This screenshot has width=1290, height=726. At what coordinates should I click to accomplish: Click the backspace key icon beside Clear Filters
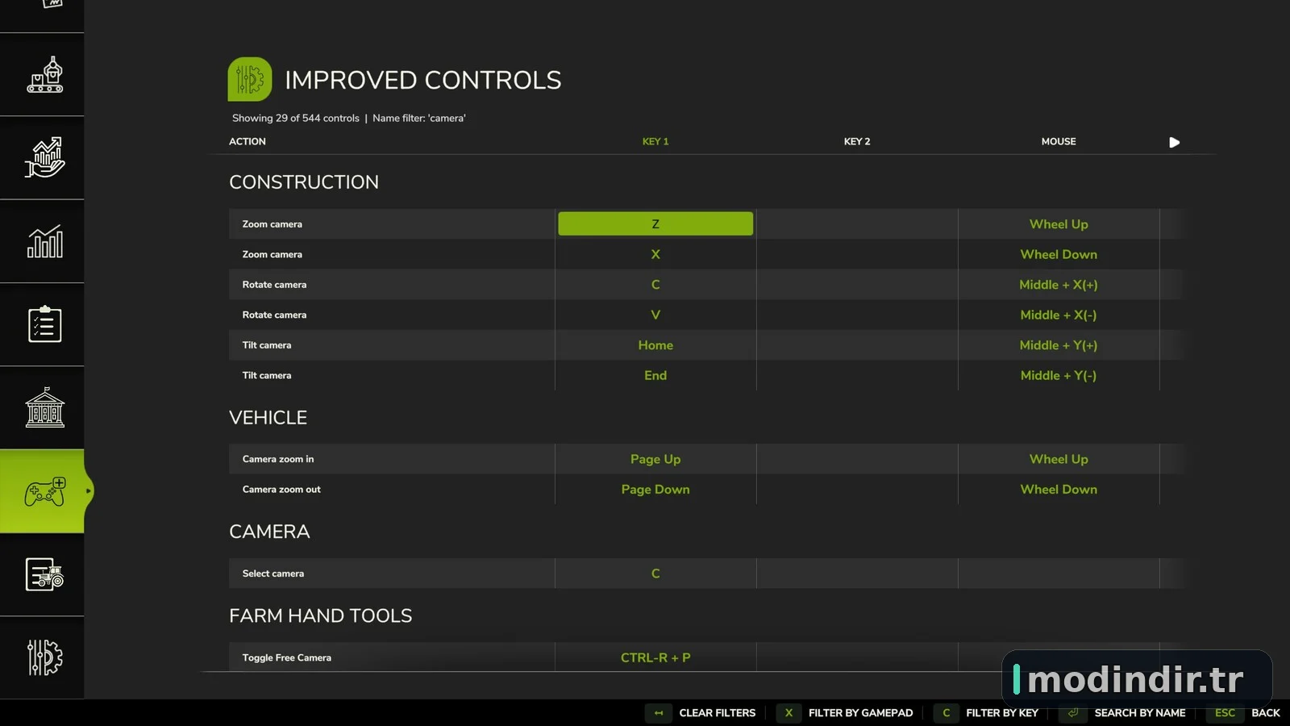659,713
